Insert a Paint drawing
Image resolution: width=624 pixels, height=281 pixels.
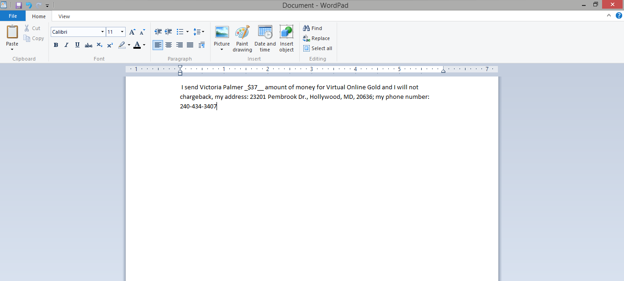tap(242, 39)
